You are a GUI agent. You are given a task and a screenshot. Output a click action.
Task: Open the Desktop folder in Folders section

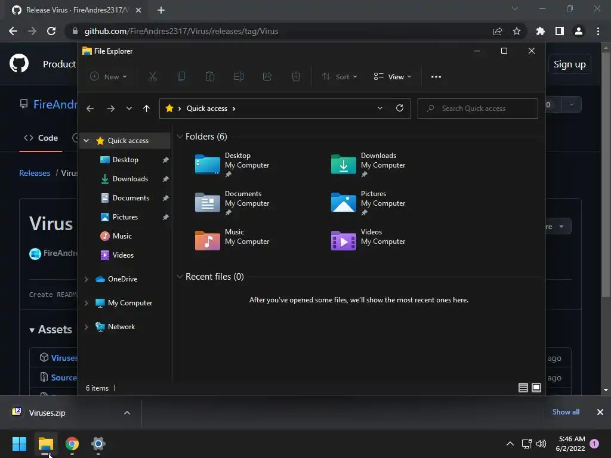(232, 165)
